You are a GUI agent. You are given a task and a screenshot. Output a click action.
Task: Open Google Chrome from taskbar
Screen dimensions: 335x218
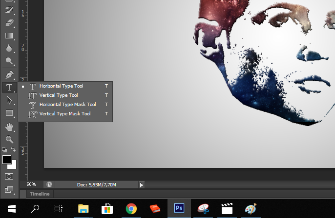point(131,209)
